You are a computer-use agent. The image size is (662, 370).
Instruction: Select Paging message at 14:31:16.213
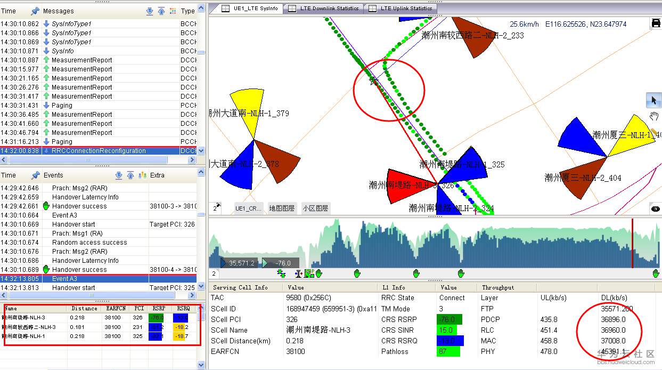click(x=99, y=142)
